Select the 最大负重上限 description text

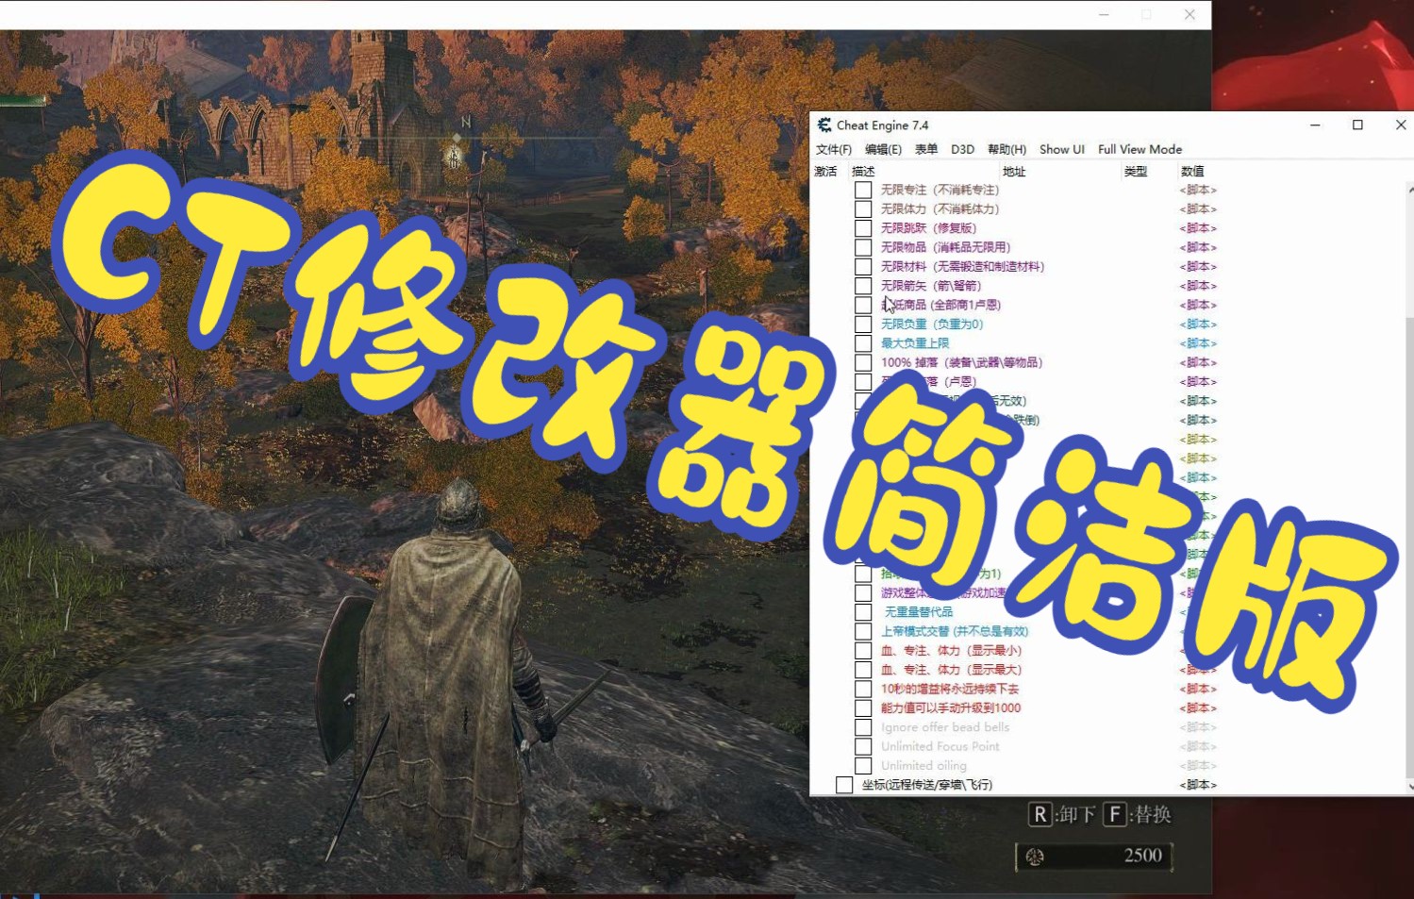click(x=915, y=343)
